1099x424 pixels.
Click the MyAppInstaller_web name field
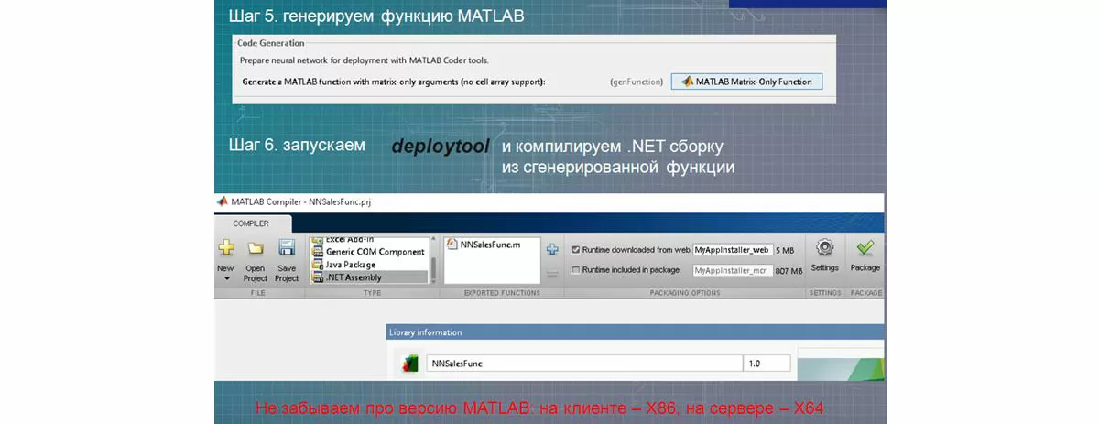click(733, 249)
